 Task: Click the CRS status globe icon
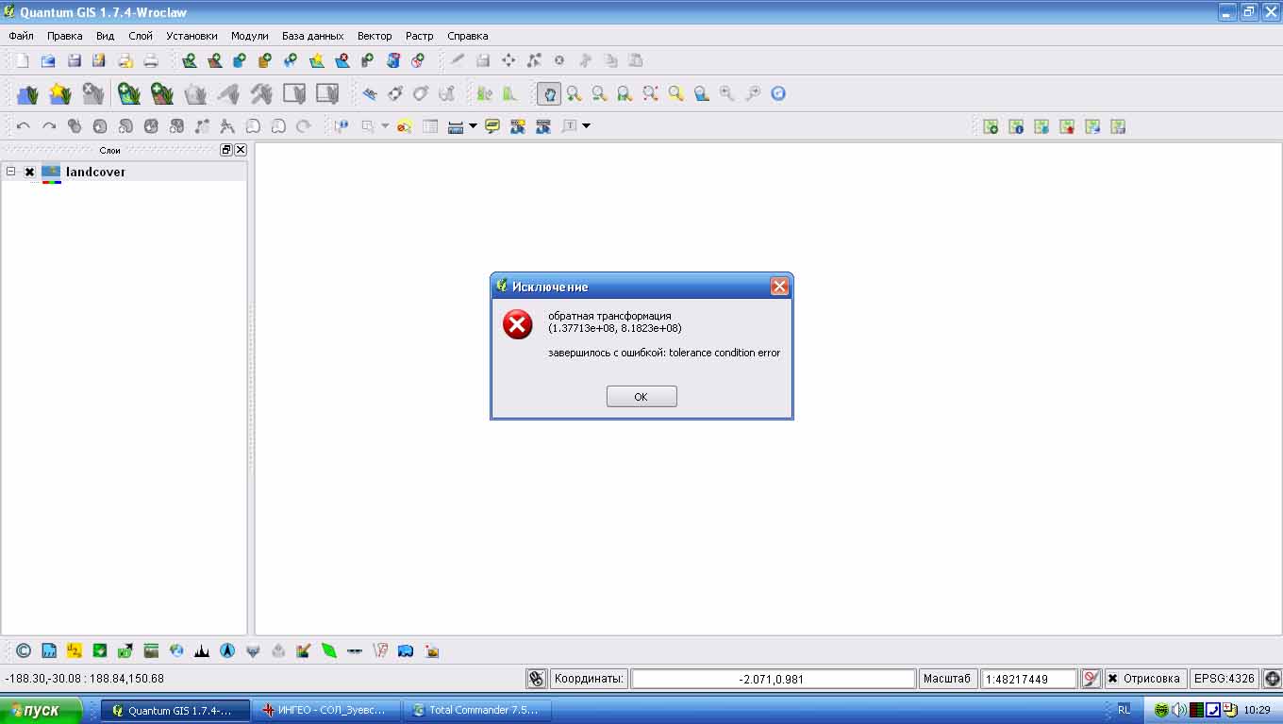click(x=1272, y=679)
